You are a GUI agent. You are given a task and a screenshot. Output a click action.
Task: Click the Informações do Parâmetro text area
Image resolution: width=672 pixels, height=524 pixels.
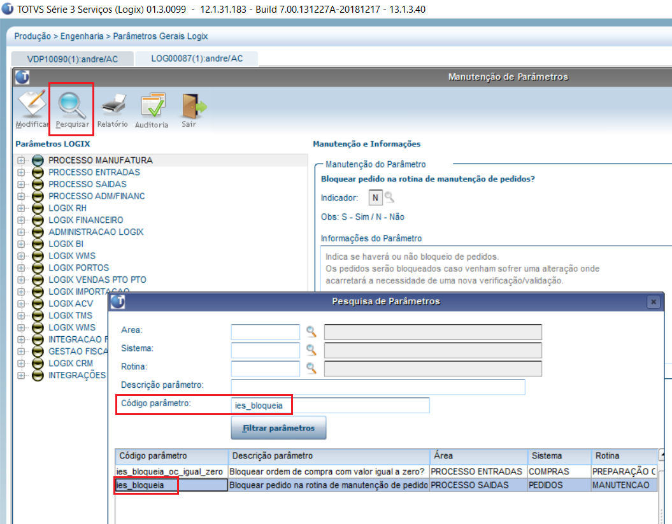(495, 269)
